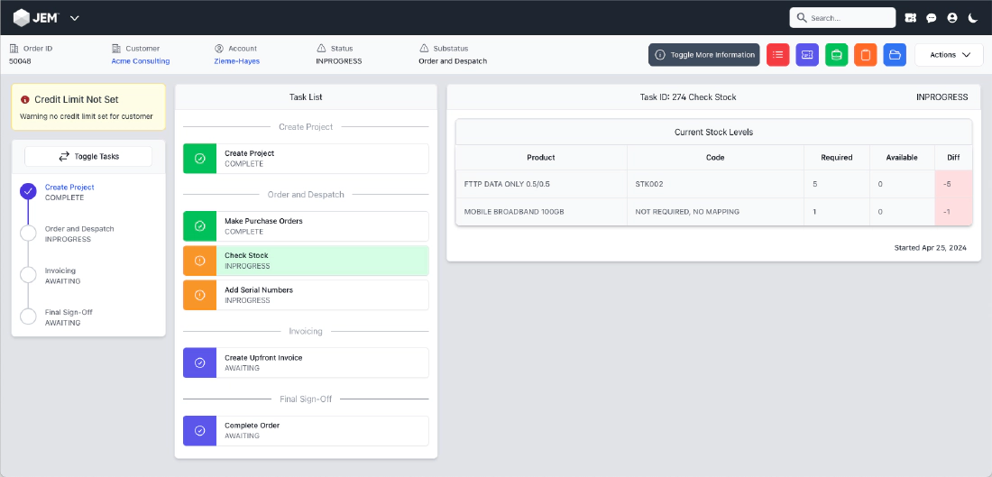Open the Make Purchase Orders task
The width and height of the screenshot is (992, 477).
306,226
